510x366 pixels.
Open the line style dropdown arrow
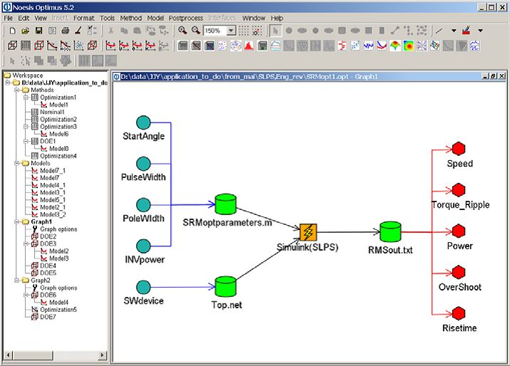(x=454, y=31)
